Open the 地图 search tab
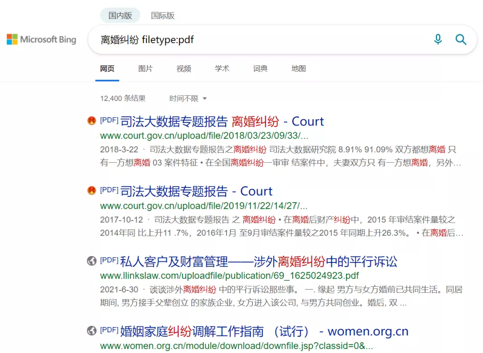The width and height of the screenshot is (483, 353). 298,68
